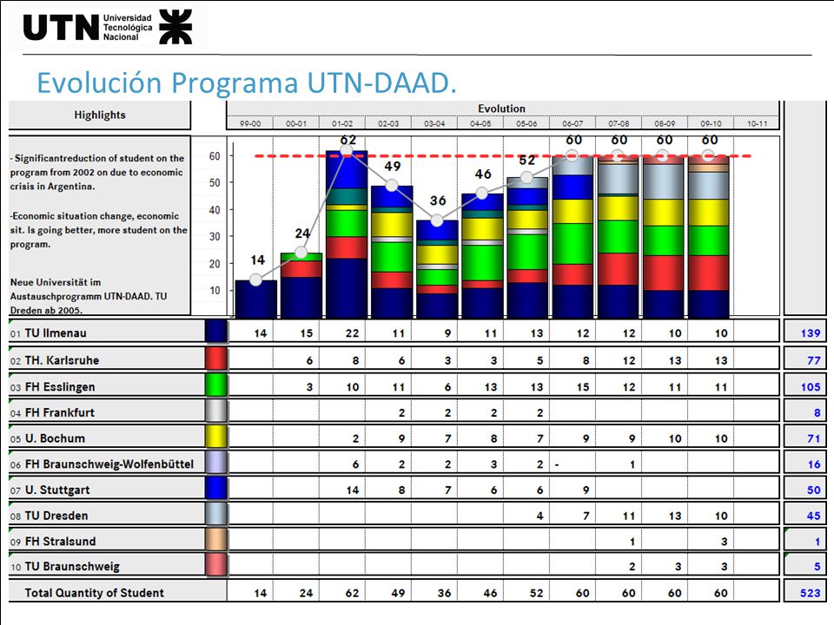Click TU Ilmenau's value 22 for 01-02
The image size is (834, 625).
(352, 333)
